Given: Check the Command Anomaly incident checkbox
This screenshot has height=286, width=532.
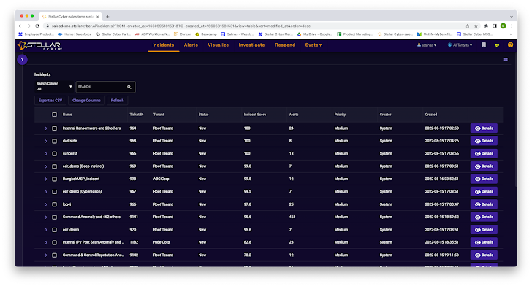Looking at the screenshot, I should [x=54, y=217].
